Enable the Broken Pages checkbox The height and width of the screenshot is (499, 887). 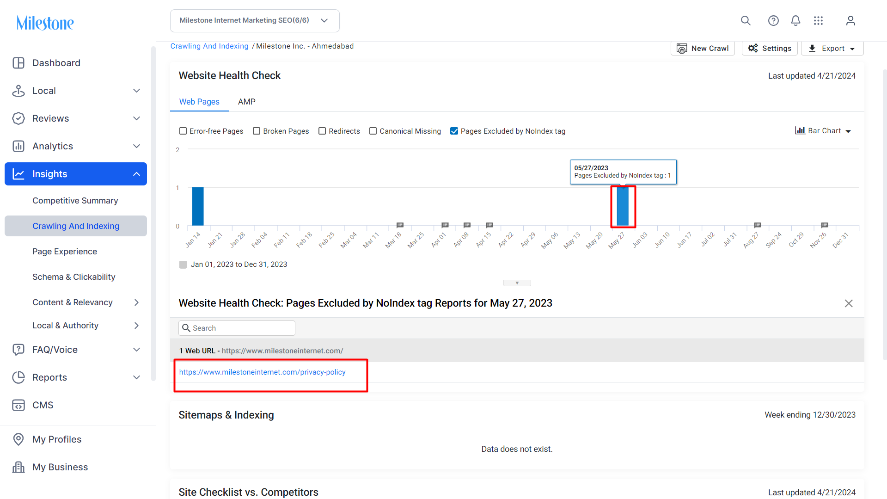[x=257, y=131]
